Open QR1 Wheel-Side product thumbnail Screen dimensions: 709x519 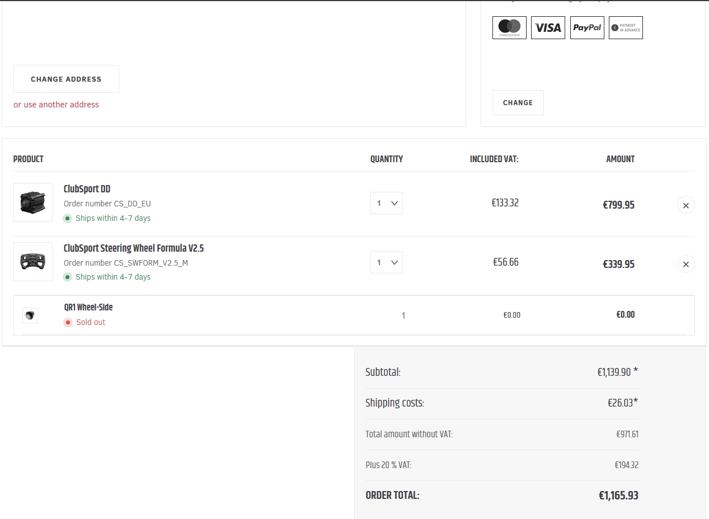(30, 315)
